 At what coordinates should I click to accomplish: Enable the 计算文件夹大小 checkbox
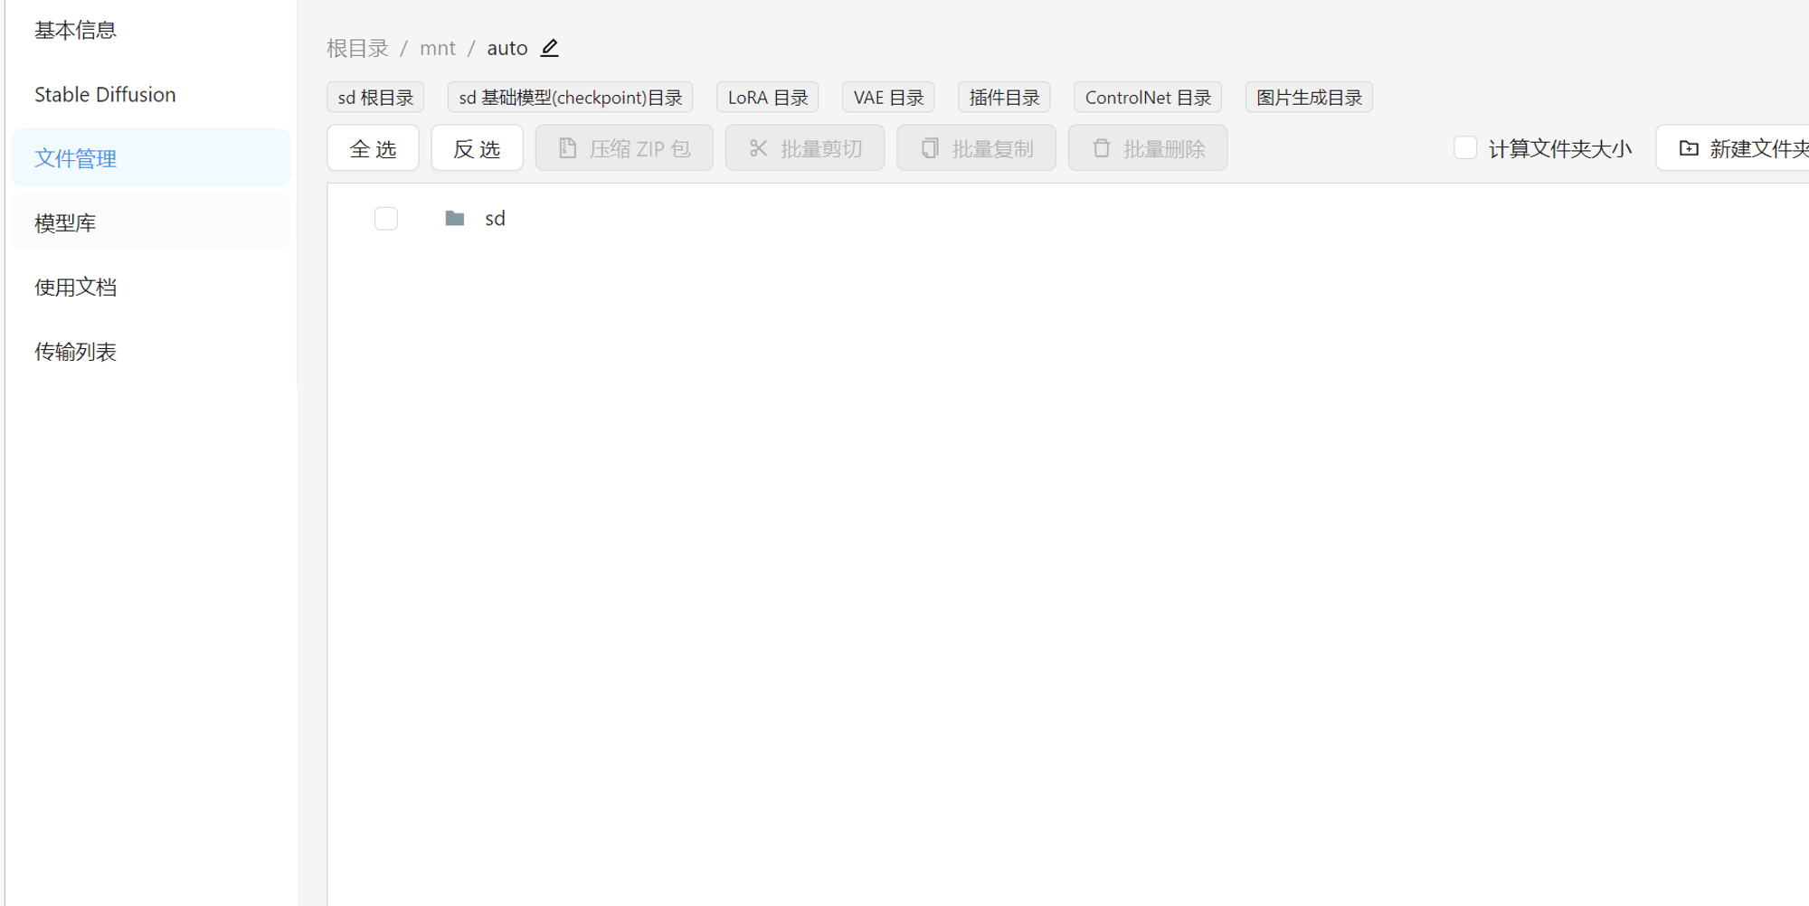(1465, 146)
